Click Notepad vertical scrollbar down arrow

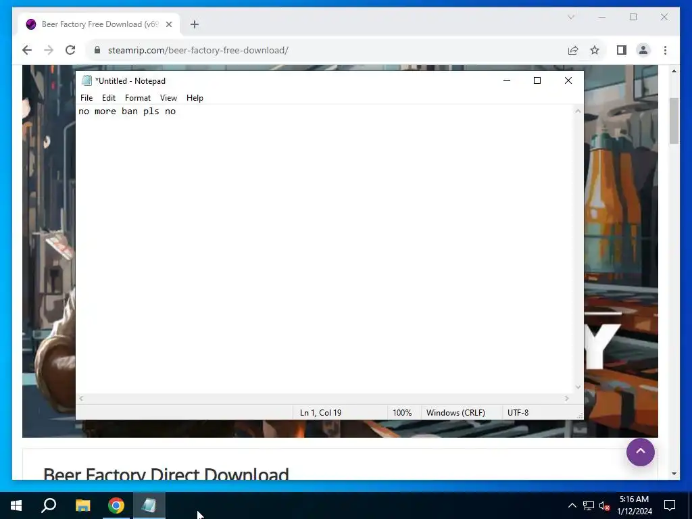[x=578, y=387]
